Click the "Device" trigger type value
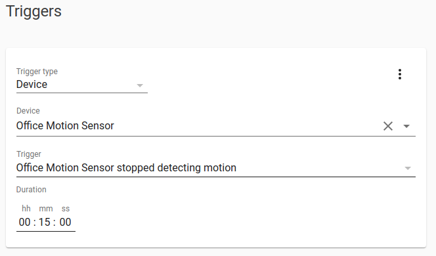The width and height of the screenshot is (436, 256). 32,84
